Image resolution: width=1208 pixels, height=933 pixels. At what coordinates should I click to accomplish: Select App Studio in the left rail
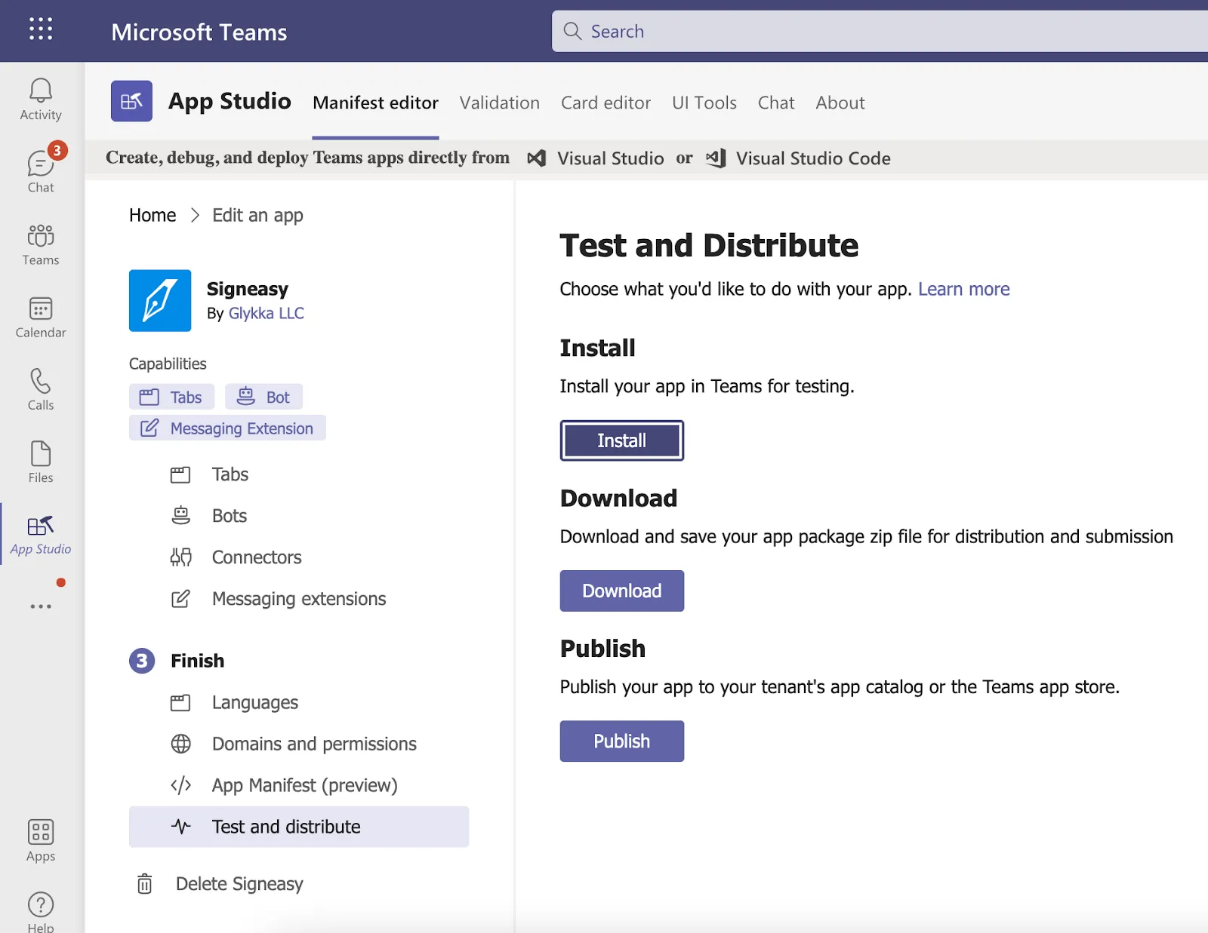(41, 536)
